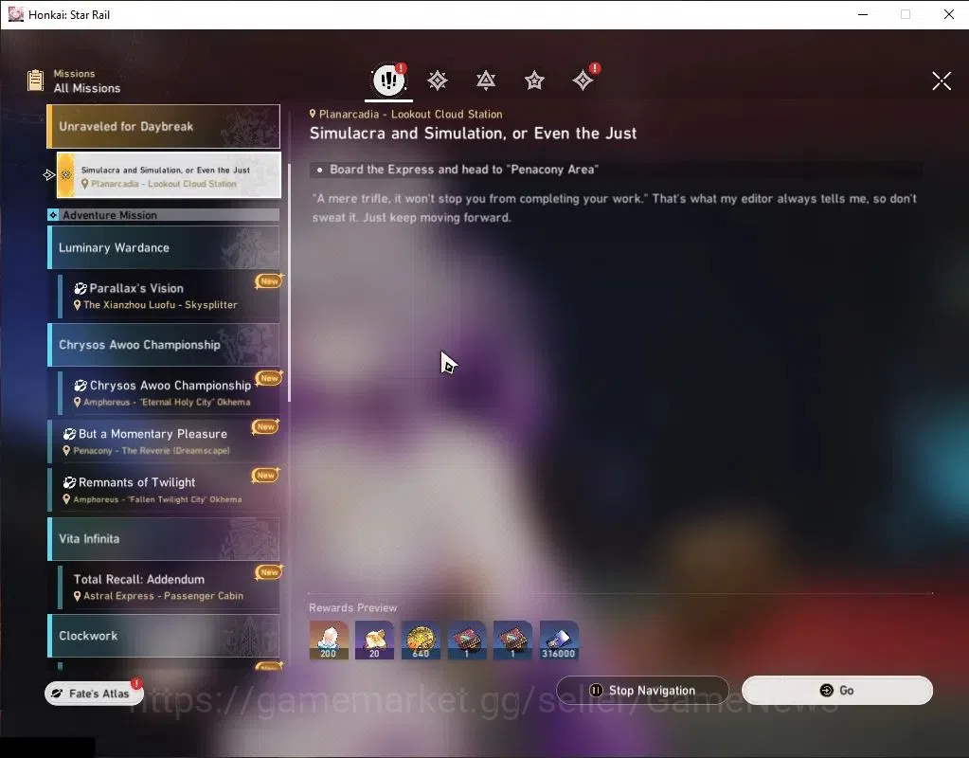Select the All Missions category tab icon

point(388,80)
